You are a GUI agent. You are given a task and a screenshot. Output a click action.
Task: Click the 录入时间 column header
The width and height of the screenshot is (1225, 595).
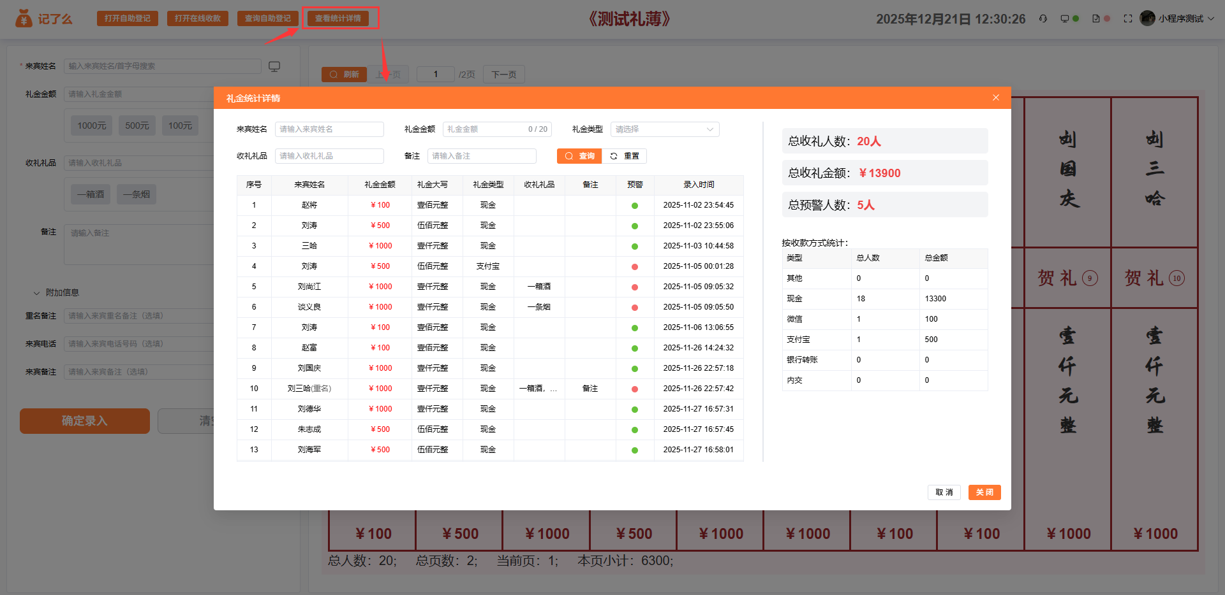(699, 185)
